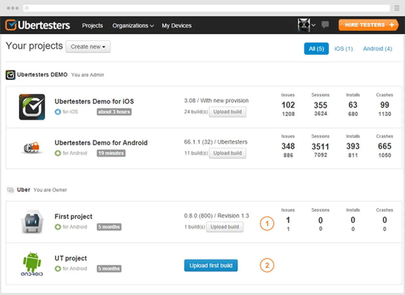Click the Uber organization icon

(10, 190)
